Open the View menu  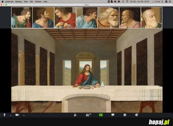(26, 1)
